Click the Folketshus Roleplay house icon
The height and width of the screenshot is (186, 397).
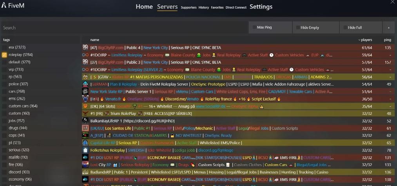[85, 150]
